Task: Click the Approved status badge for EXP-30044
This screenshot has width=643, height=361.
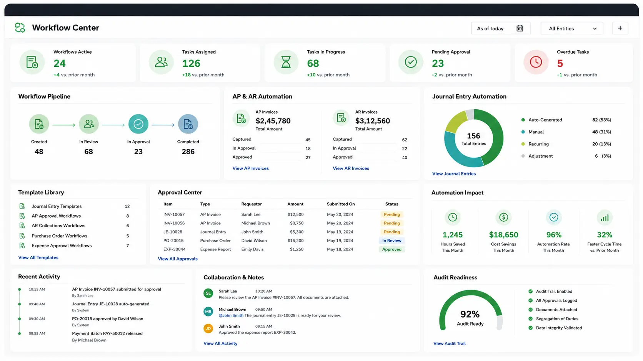Action: (392, 249)
